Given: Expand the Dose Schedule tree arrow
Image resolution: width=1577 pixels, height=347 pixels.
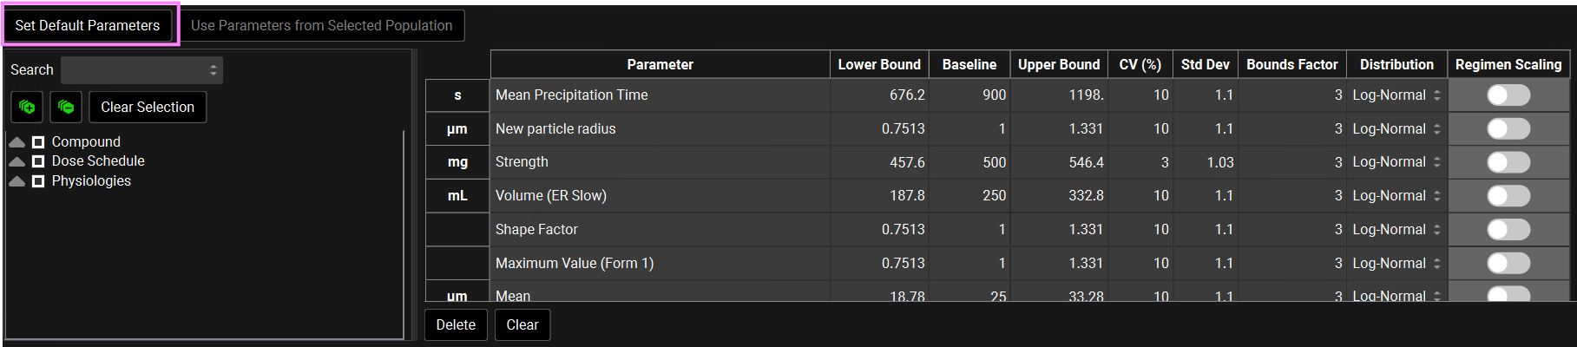Looking at the screenshot, I should [x=16, y=160].
